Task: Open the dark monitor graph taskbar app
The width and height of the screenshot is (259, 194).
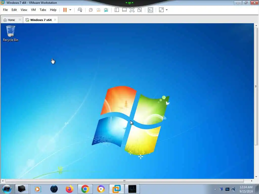Action: (x=132, y=189)
